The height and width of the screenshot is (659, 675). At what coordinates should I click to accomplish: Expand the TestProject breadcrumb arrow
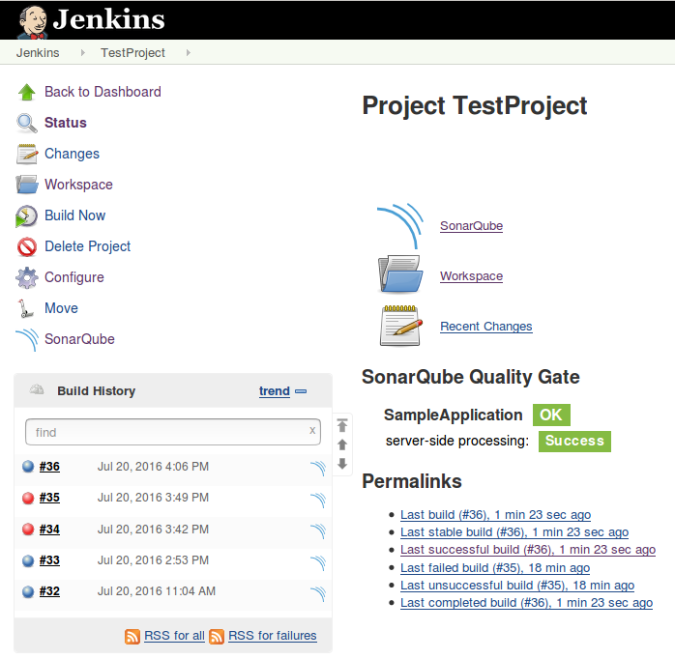point(189,52)
